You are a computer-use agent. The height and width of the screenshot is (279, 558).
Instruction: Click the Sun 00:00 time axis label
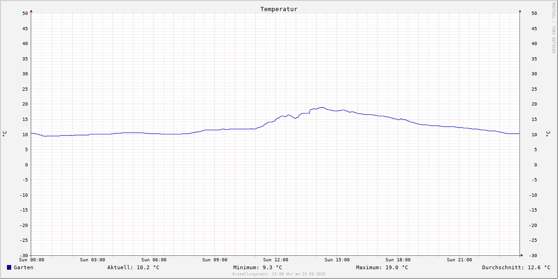[32, 260]
